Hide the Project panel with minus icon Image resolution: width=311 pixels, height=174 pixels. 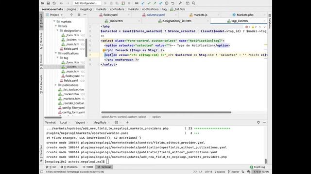(85, 15)
